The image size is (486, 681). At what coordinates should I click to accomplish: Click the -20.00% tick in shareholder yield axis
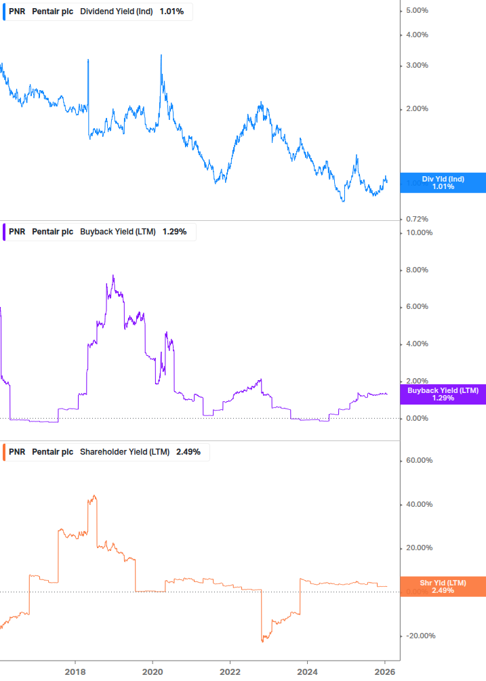click(420, 636)
